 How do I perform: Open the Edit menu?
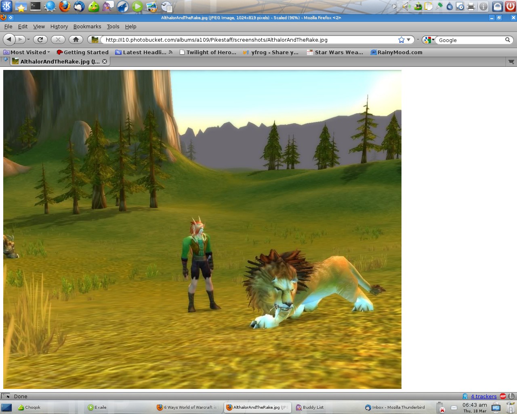point(23,26)
